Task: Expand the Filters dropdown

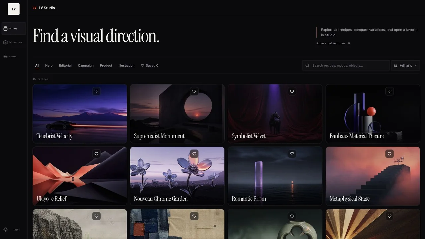Action: click(405, 65)
